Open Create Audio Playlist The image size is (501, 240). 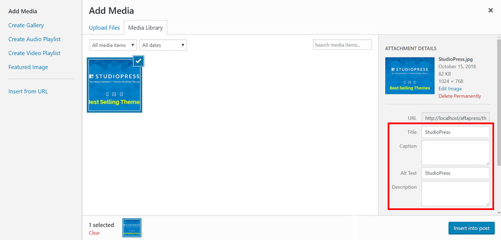[34, 39]
